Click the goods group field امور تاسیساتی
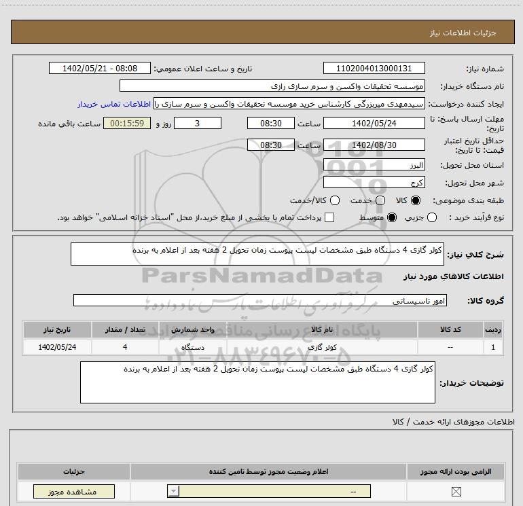Image resolution: width=523 pixels, height=506 pixels. pos(260,300)
